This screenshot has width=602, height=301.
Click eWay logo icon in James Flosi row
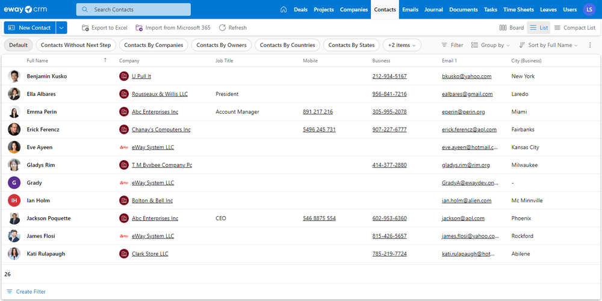(124, 236)
